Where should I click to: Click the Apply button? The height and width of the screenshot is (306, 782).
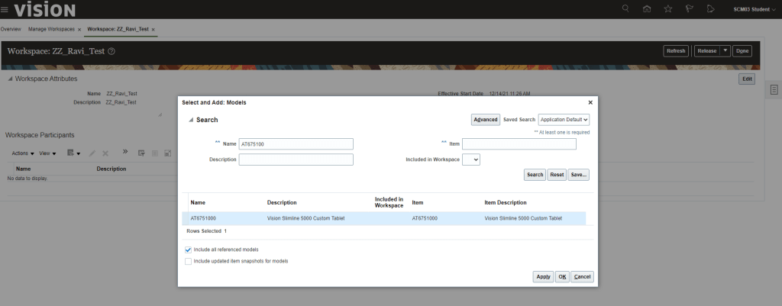point(543,277)
